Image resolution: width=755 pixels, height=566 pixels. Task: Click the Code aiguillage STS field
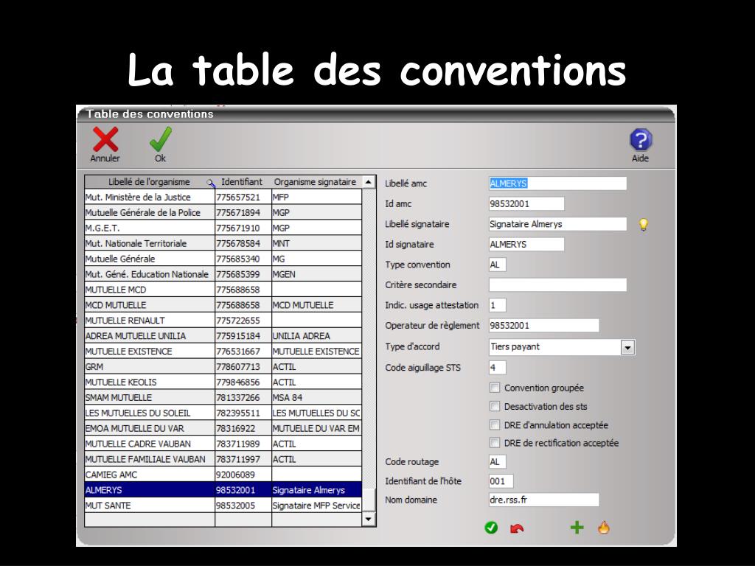point(498,368)
